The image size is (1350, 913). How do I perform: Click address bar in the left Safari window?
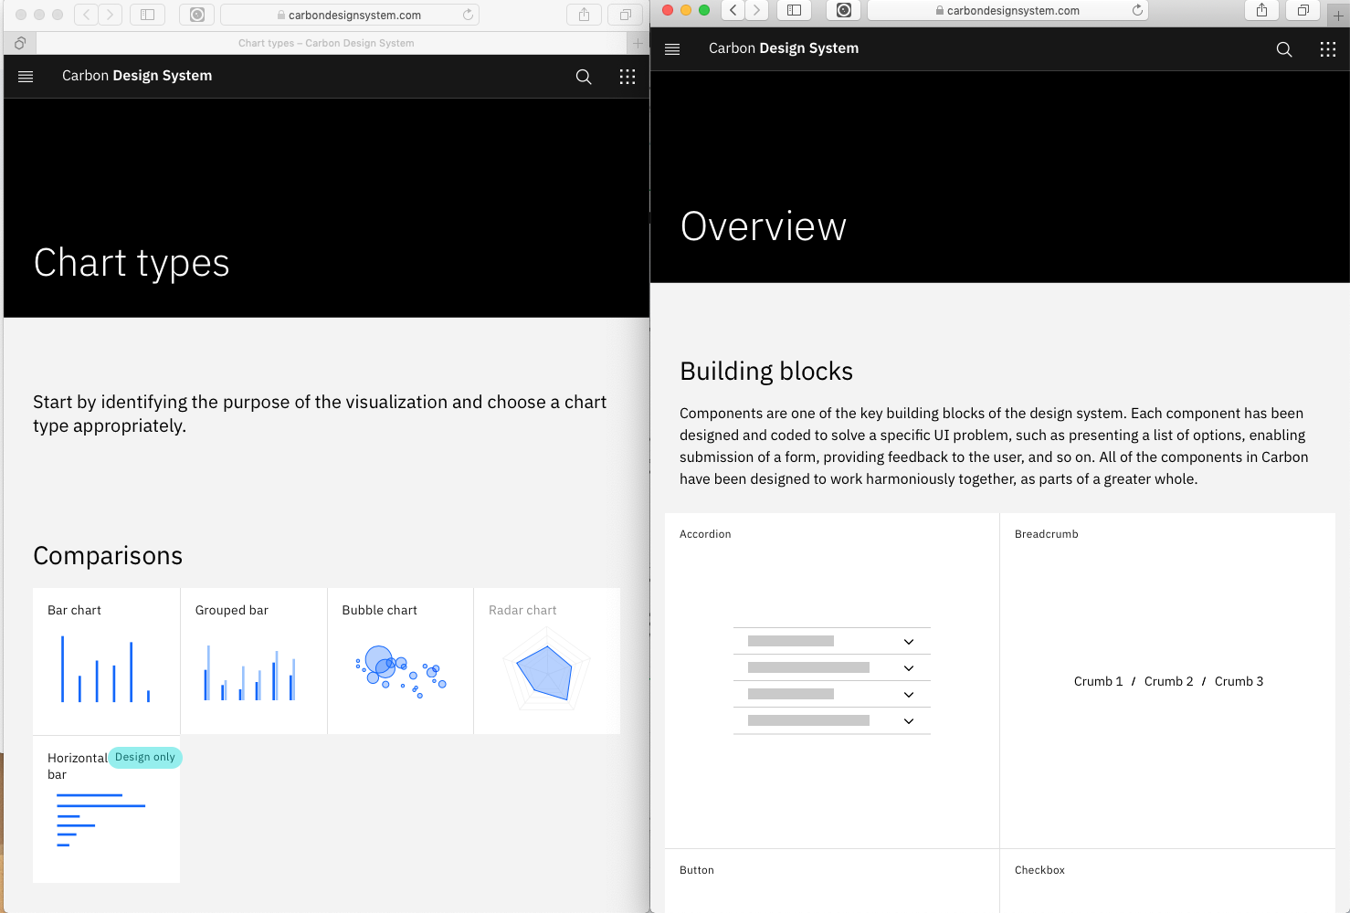(x=350, y=15)
